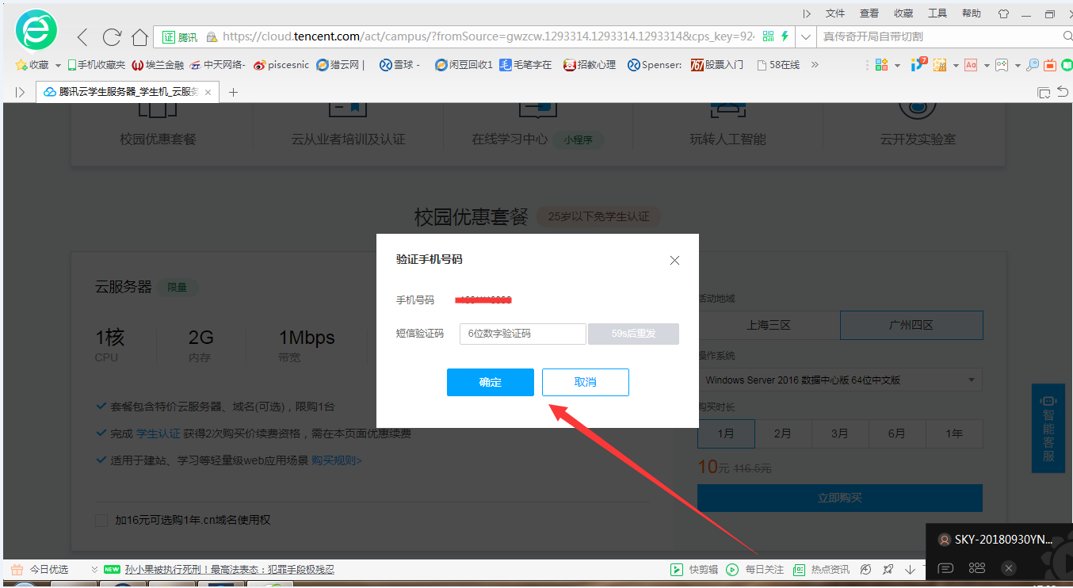
Task: Choose the 6月 purchase duration
Action: [x=897, y=433]
